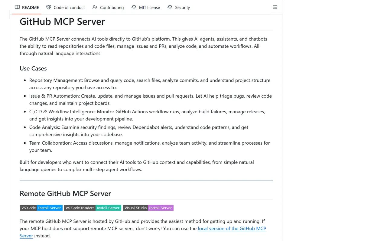Click the Contributing people icon
The height and width of the screenshot is (241, 387).
point(95,7)
